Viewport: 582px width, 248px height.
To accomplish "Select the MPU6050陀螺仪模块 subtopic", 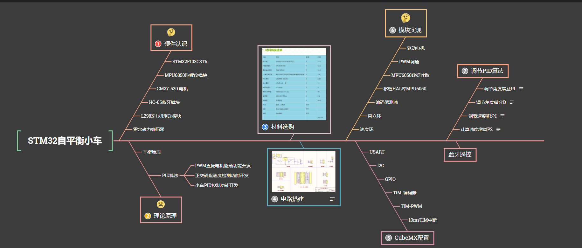I will [186, 75].
